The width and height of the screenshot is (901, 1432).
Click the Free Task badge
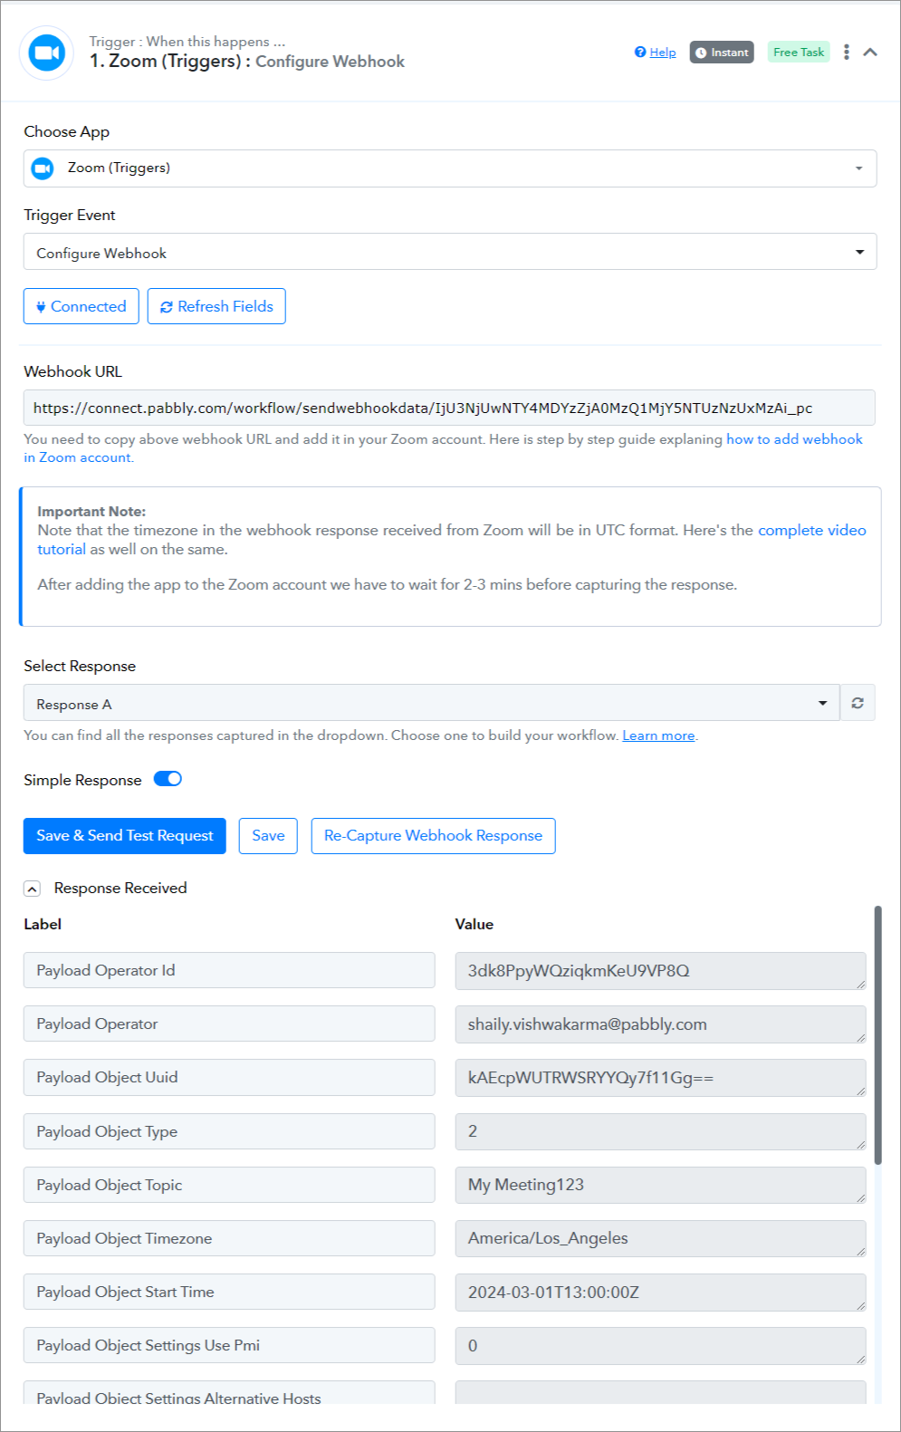click(799, 53)
